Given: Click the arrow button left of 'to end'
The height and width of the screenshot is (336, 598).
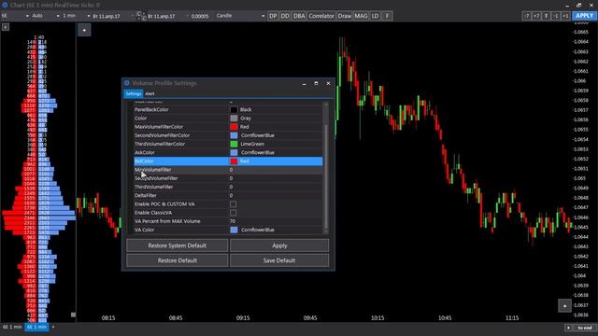Looking at the screenshot, I should [x=569, y=328].
